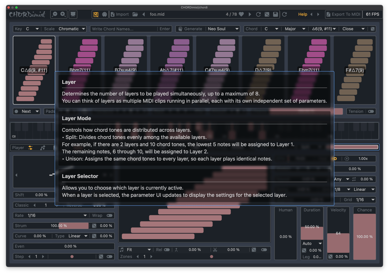The image size is (389, 274).
Task: Open the Player sliders settings icon
Action: [30, 147]
